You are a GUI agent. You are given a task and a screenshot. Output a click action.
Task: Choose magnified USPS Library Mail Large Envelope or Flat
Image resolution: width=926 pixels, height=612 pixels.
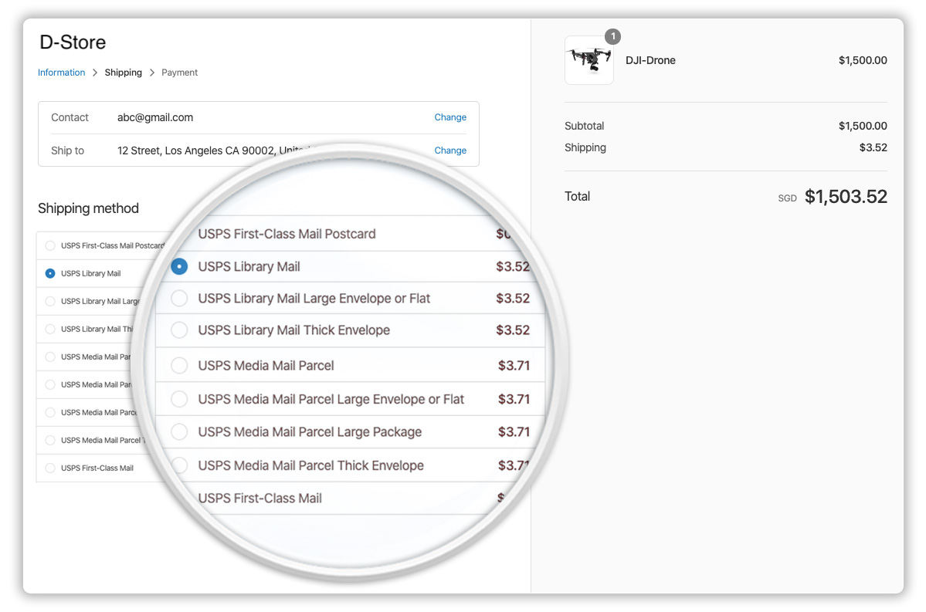pos(179,298)
